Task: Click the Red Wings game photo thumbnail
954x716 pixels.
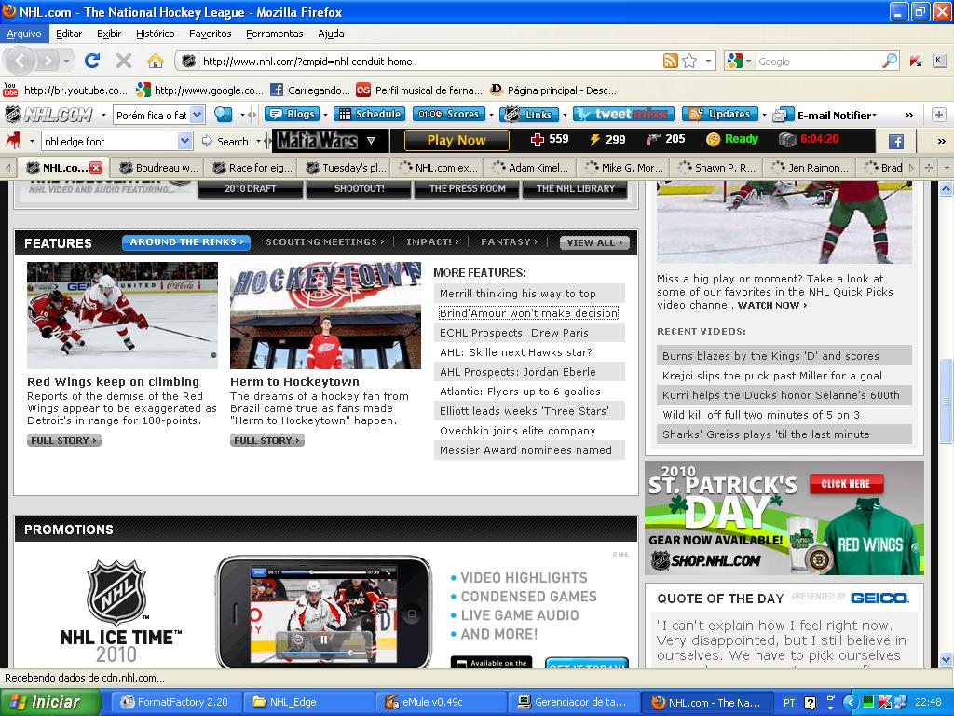Action: (122, 315)
